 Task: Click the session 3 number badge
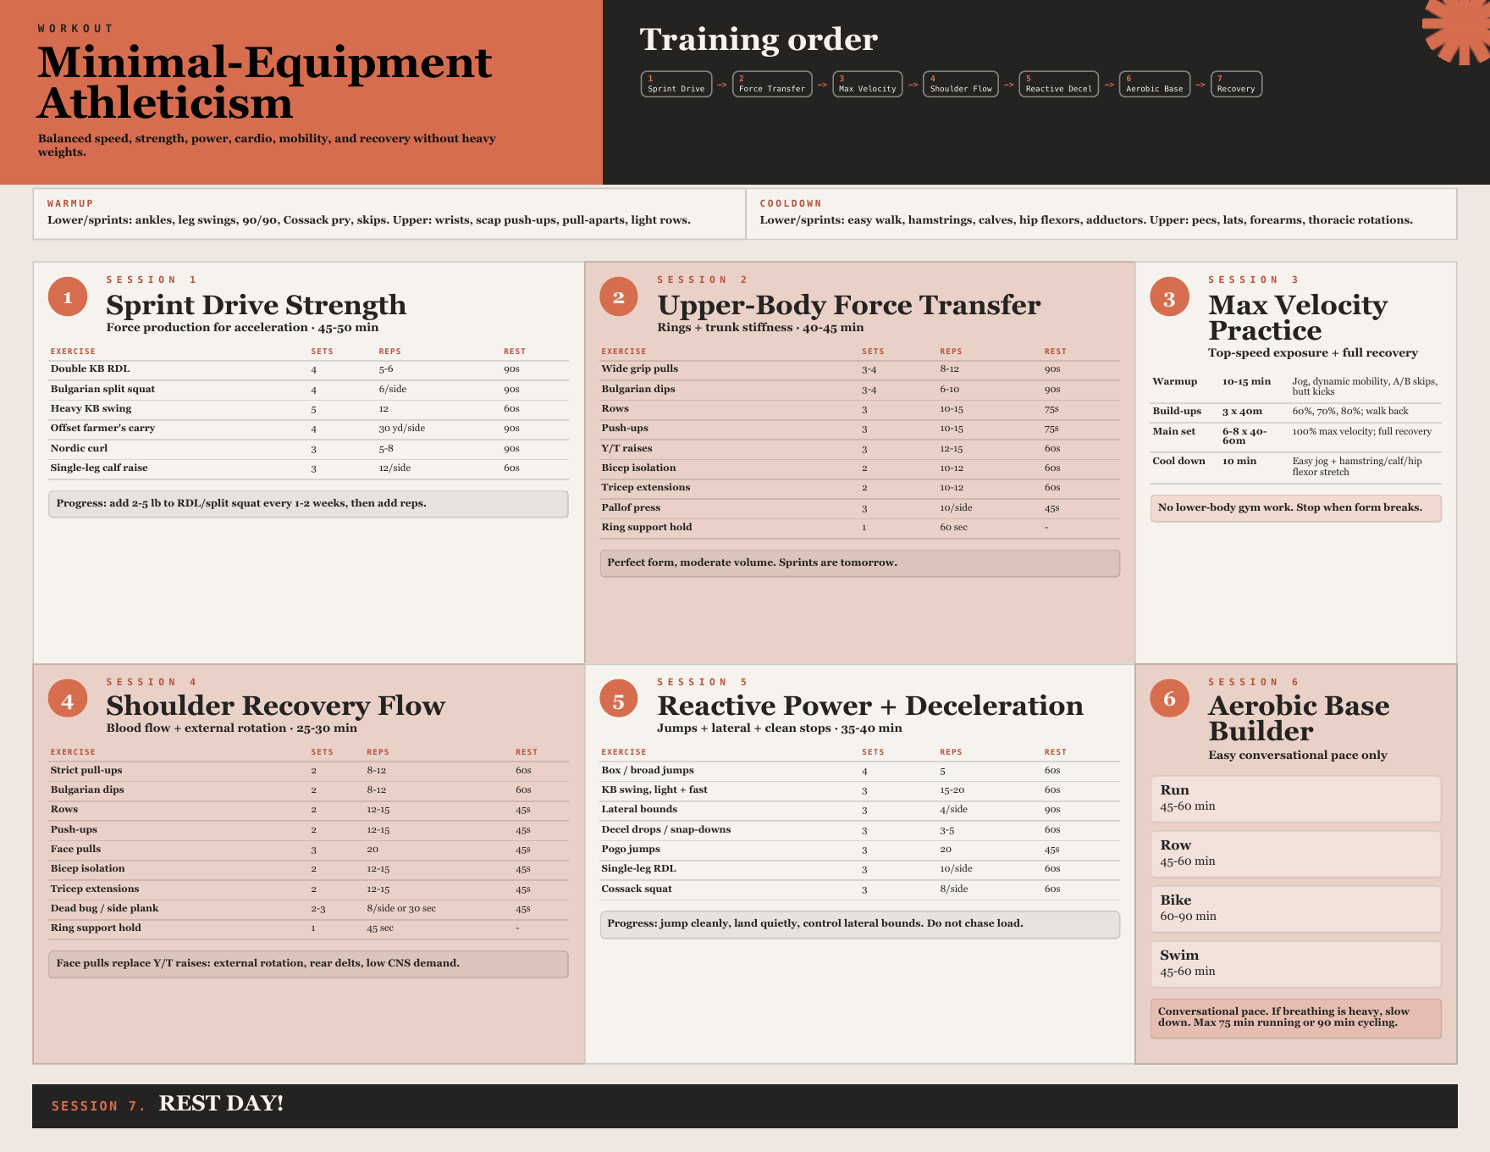1169,298
